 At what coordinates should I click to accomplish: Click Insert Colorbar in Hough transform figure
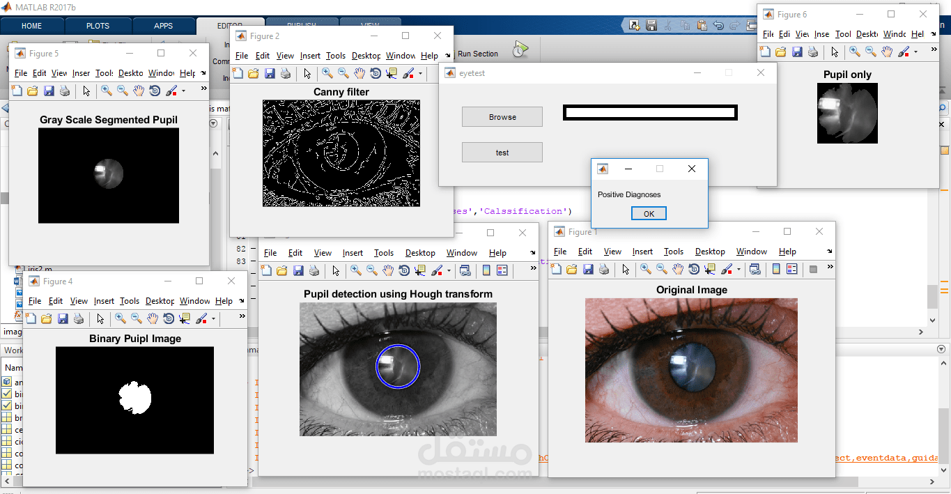(486, 270)
